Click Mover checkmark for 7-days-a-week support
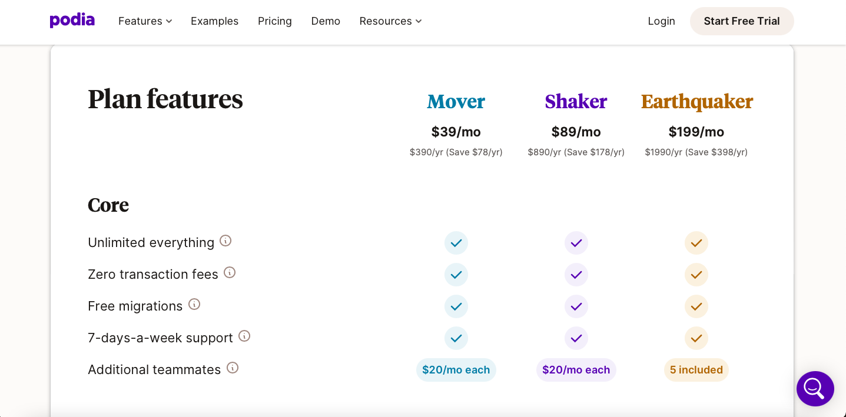Viewport: 846px width, 417px height. [x=456, y=338]
